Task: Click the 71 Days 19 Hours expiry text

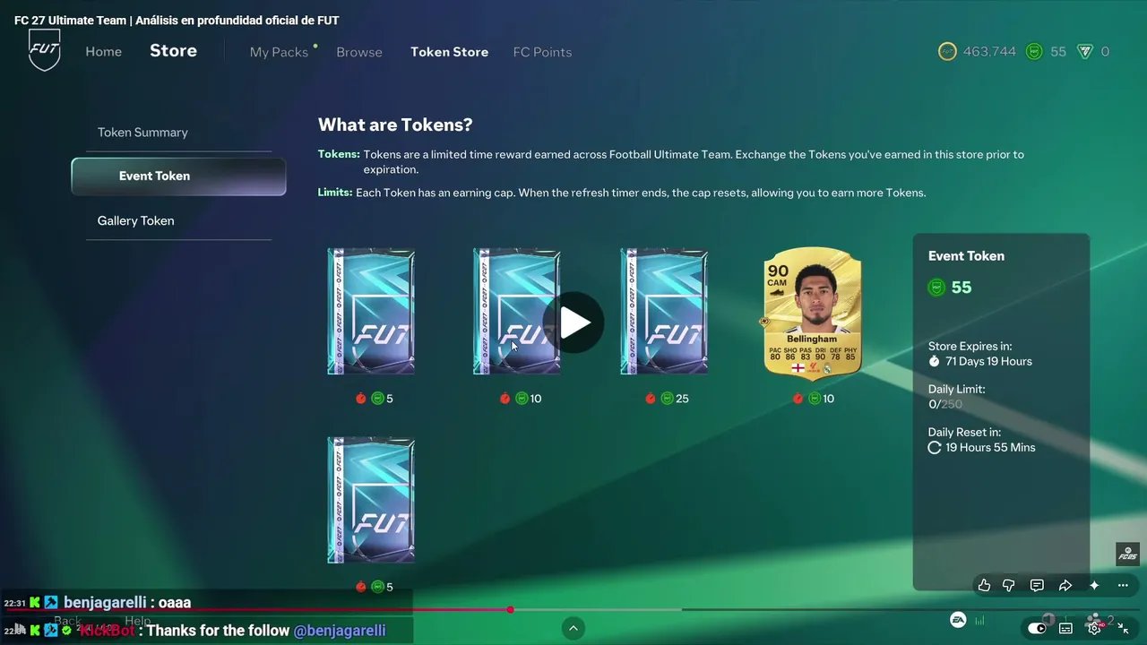Action: (x=990, y=361)
